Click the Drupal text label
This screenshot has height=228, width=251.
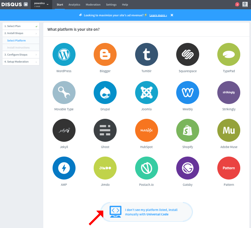[105, 109]
